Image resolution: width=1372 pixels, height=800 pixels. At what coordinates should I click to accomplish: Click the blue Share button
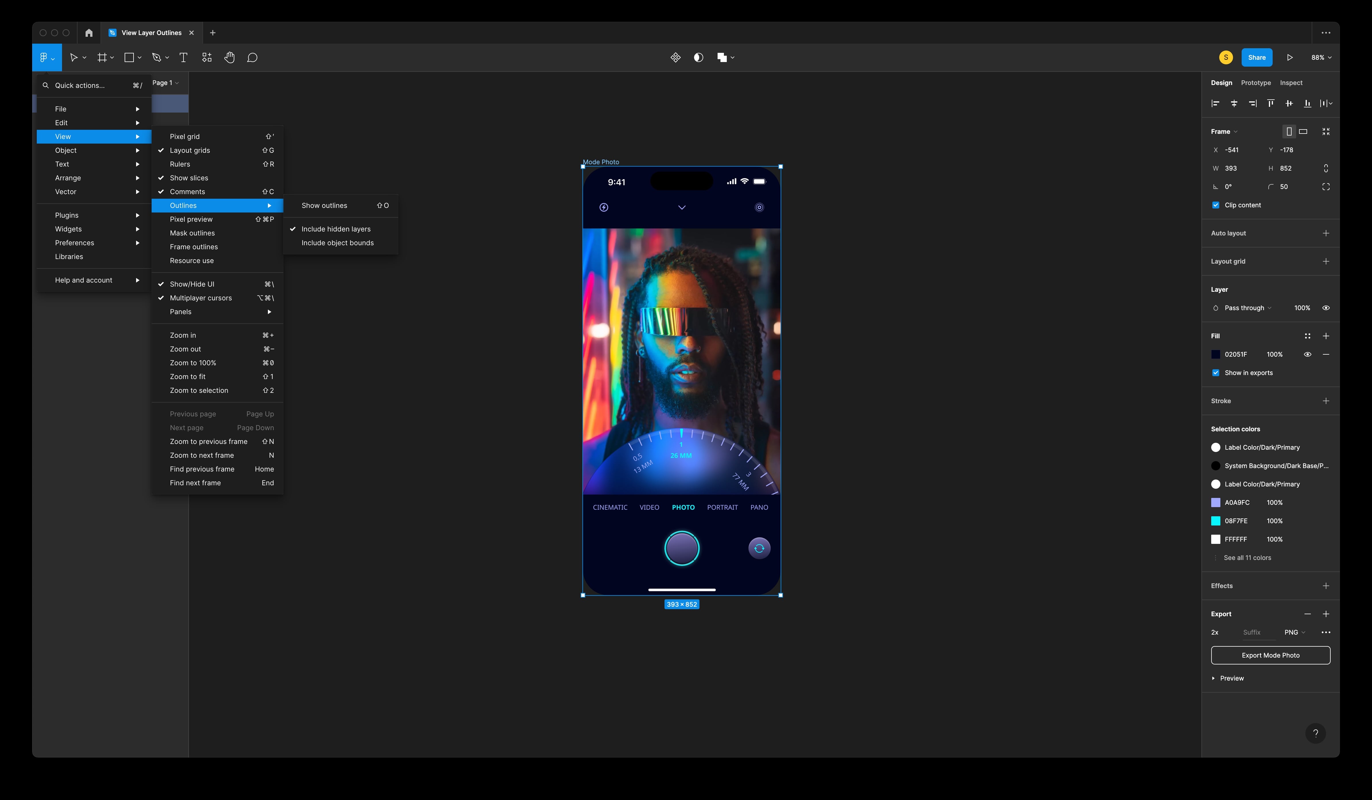[x=1257, y=57]
